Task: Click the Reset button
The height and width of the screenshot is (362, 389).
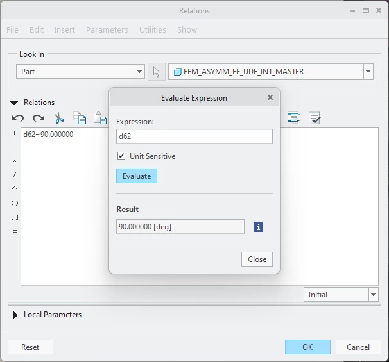Action: tap(30, 347)
